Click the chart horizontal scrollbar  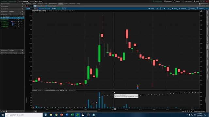coord(82,111)
